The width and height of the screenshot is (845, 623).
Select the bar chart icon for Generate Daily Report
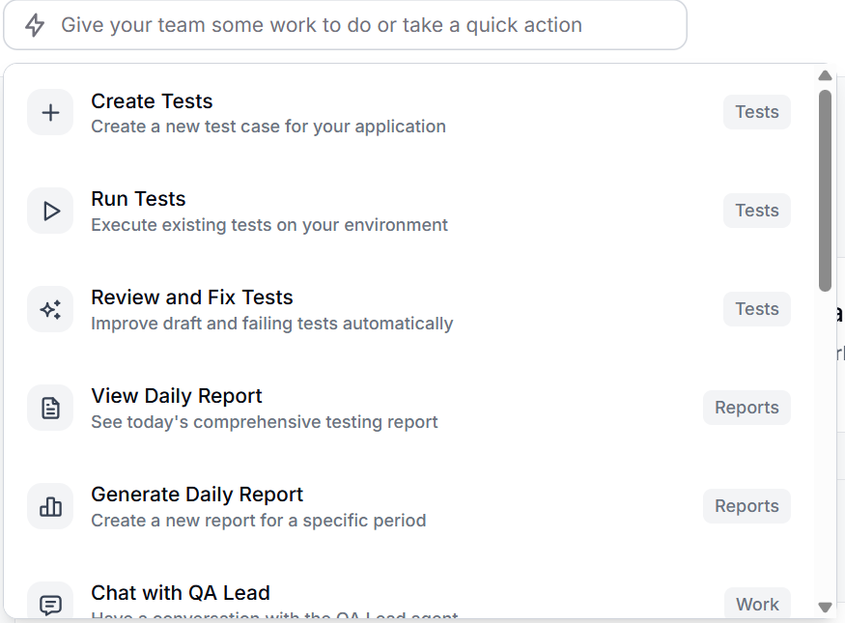pos(49,506)
